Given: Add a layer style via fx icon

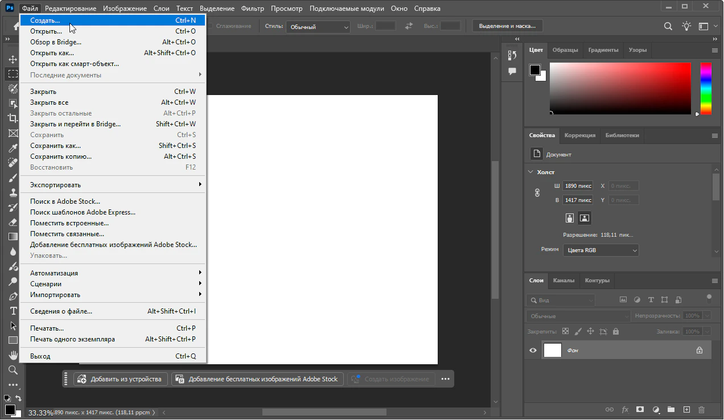Looking at the screenshot, I should coord(625,409).
